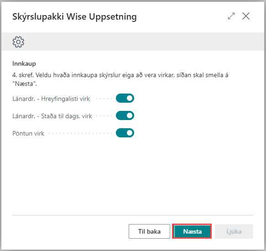Click the horizontal divider above the footer buttons
The image size is (266, 251).
coord(133,215)
